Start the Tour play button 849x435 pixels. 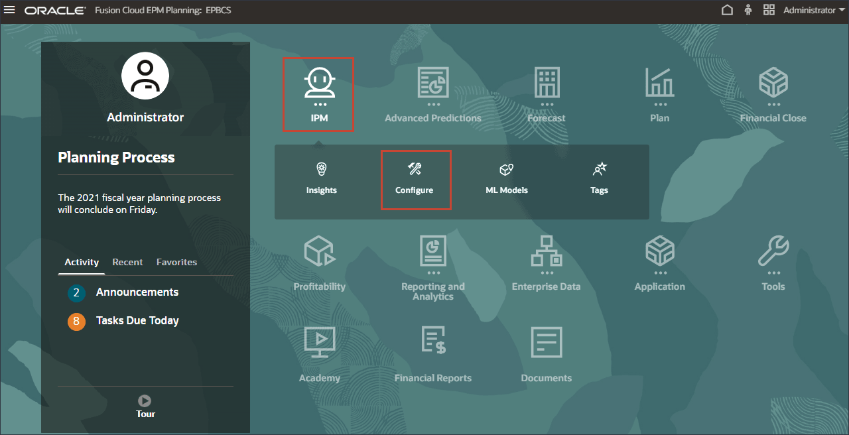(x=145, y=401)
